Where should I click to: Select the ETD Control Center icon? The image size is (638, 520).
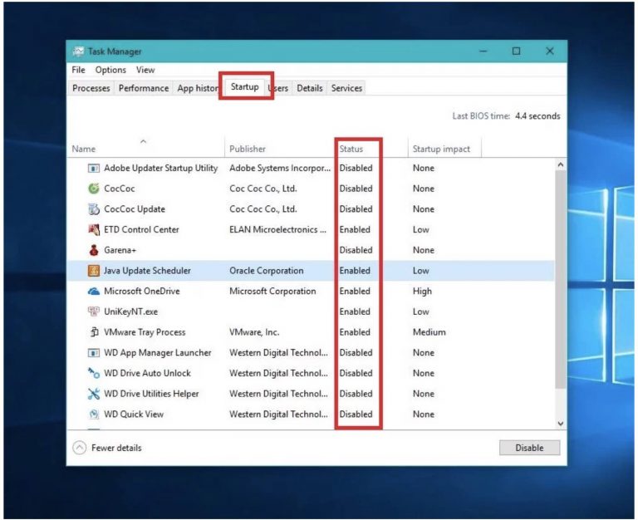94,229
